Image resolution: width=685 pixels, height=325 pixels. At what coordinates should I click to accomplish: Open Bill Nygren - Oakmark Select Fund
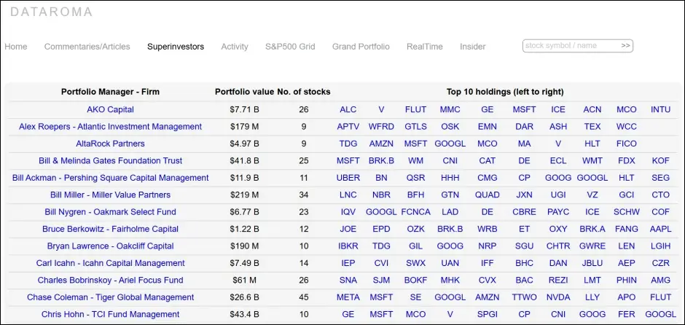111,212
